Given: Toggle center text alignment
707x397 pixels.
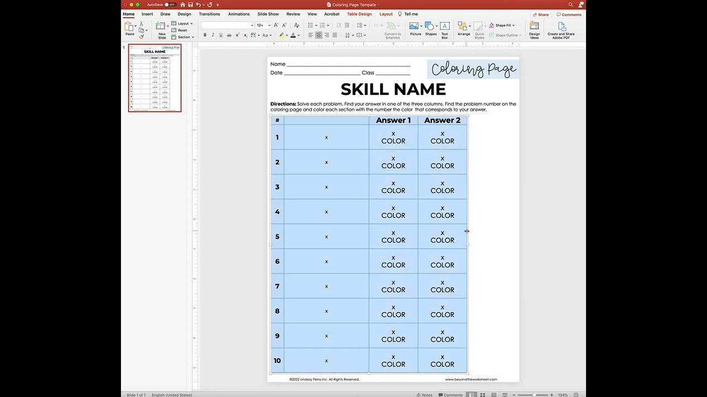Looking at the screenshot, I should point(319,35).
